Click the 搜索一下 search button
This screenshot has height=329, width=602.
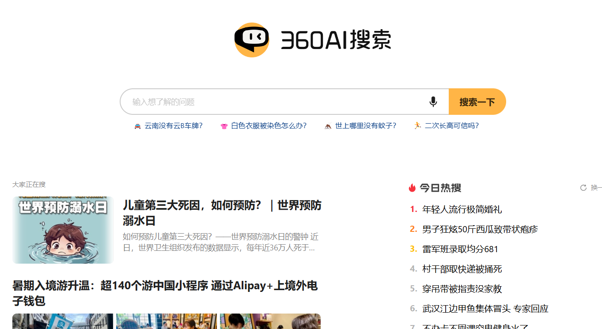point(477,102)
